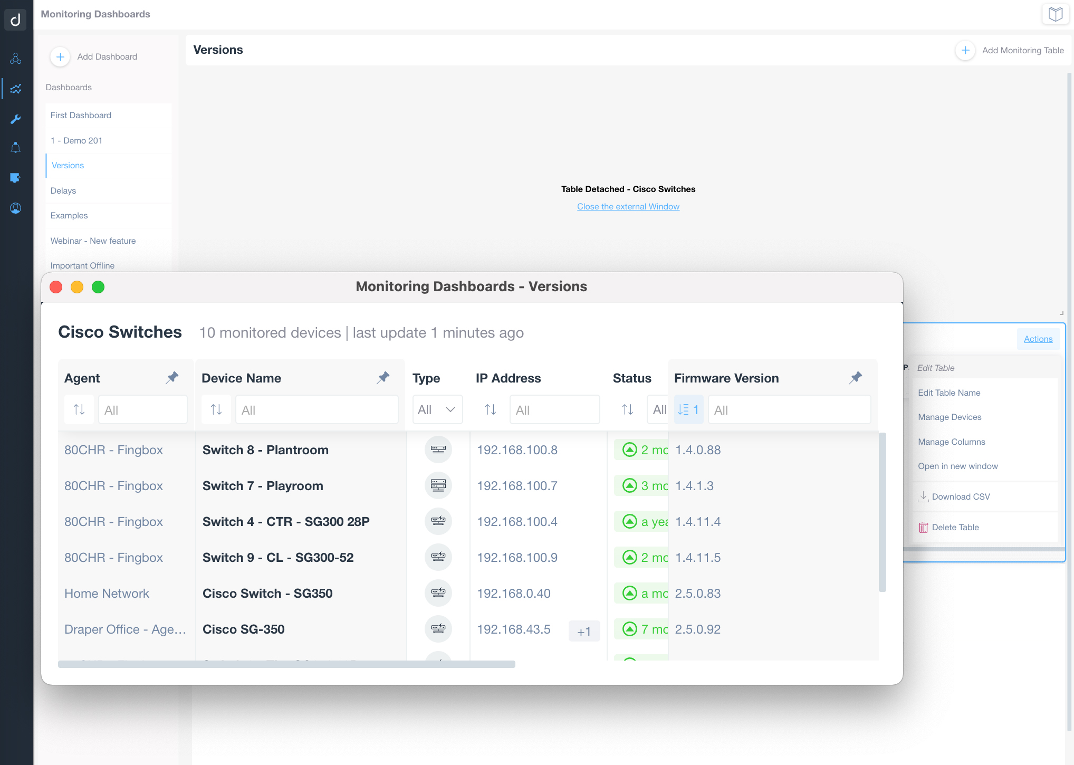Sort by the IP Address column
This screenshot has width=1074, height=765.
(491, 409)
